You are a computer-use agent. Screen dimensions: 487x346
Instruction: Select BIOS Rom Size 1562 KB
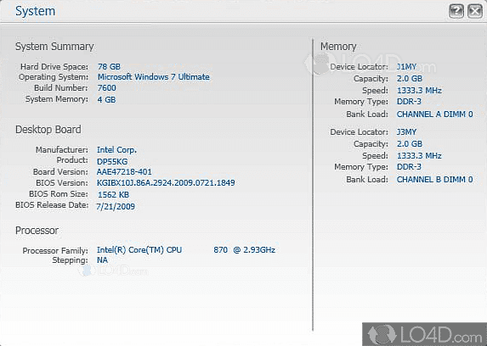pos(113,194)
